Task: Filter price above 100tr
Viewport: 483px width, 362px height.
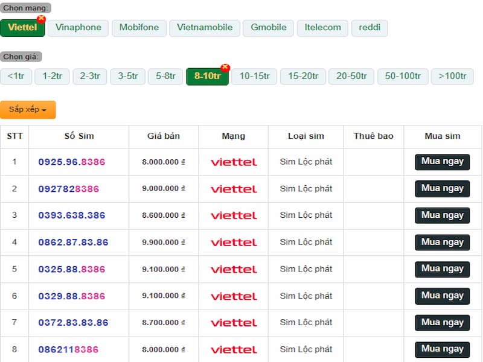Action: tap(452, 77)
